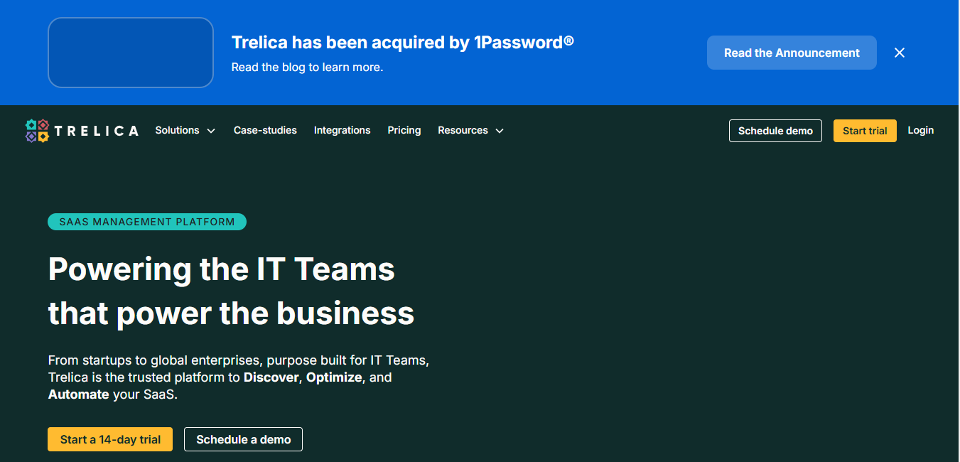
Task: Click the Trelica logo icon
Action: [x=37, y=131]
